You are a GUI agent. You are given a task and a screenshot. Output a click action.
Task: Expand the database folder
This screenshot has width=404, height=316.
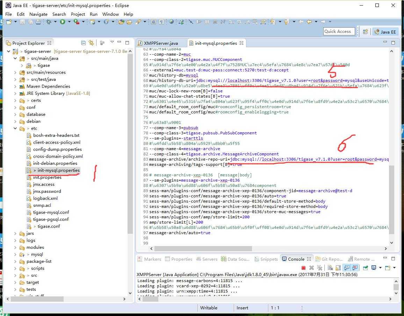tap(15, 114)
